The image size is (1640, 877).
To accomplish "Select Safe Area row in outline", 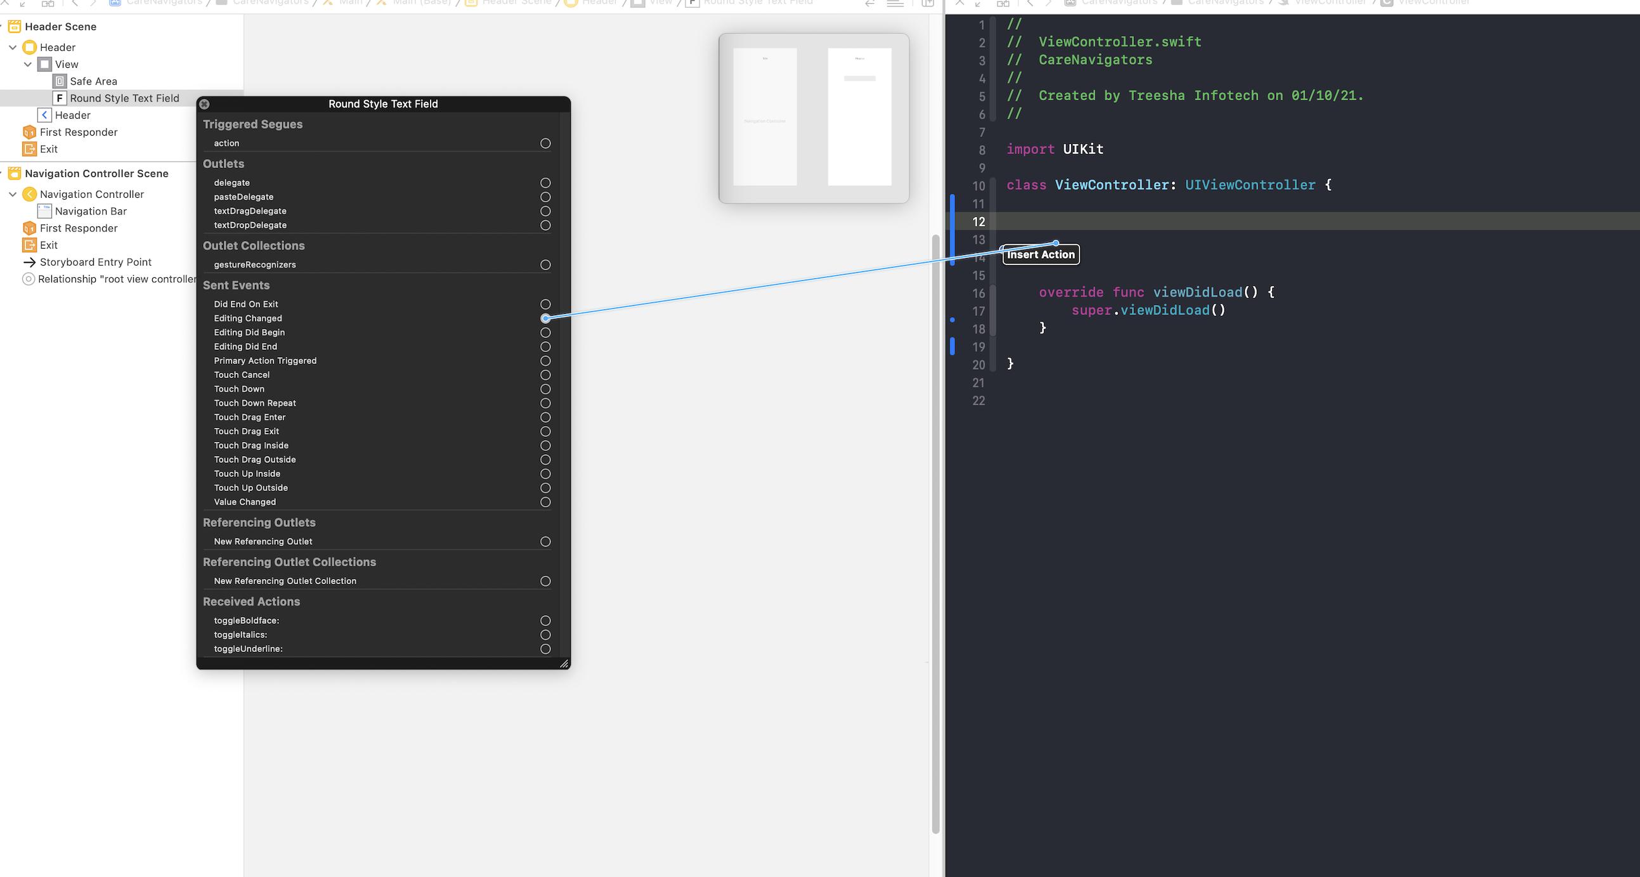I will pos(122,81).
